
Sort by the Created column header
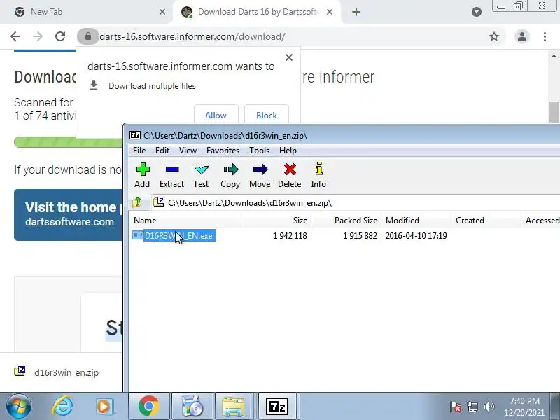click(x=486, y=220)
